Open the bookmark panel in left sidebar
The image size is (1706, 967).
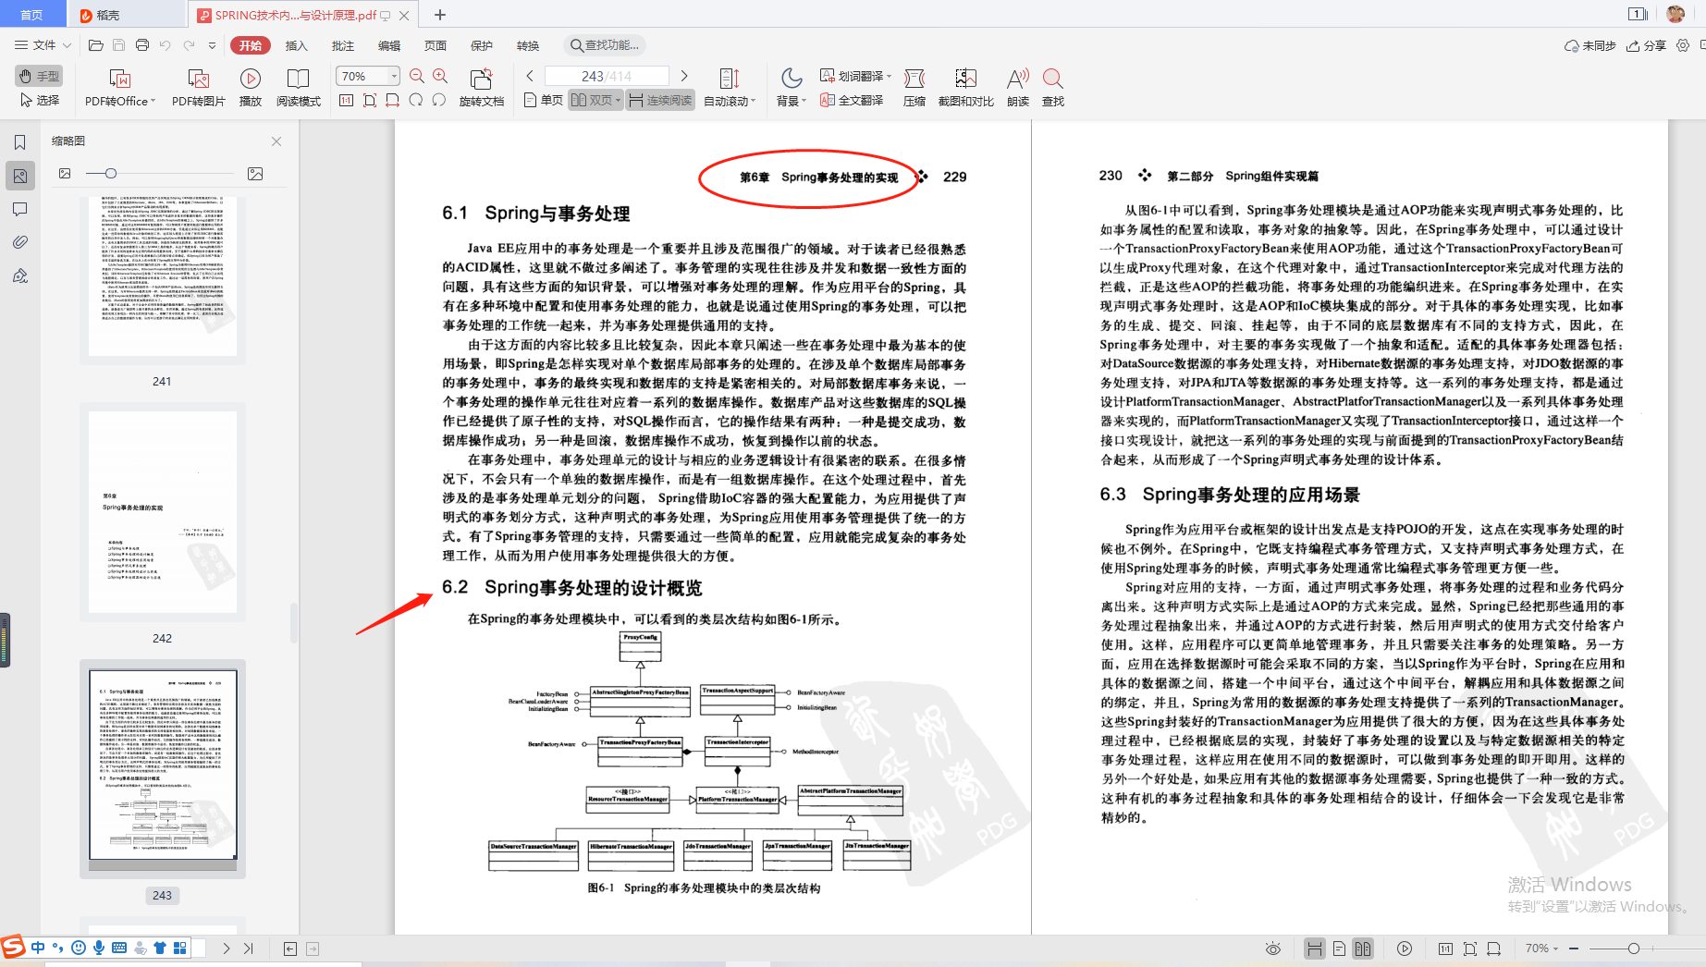19,142
